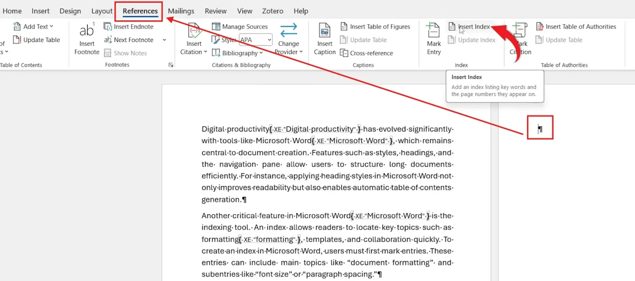Open the Add Text dropdown
The width and height of the screenshot is (635, 281).
pos(33,27)
